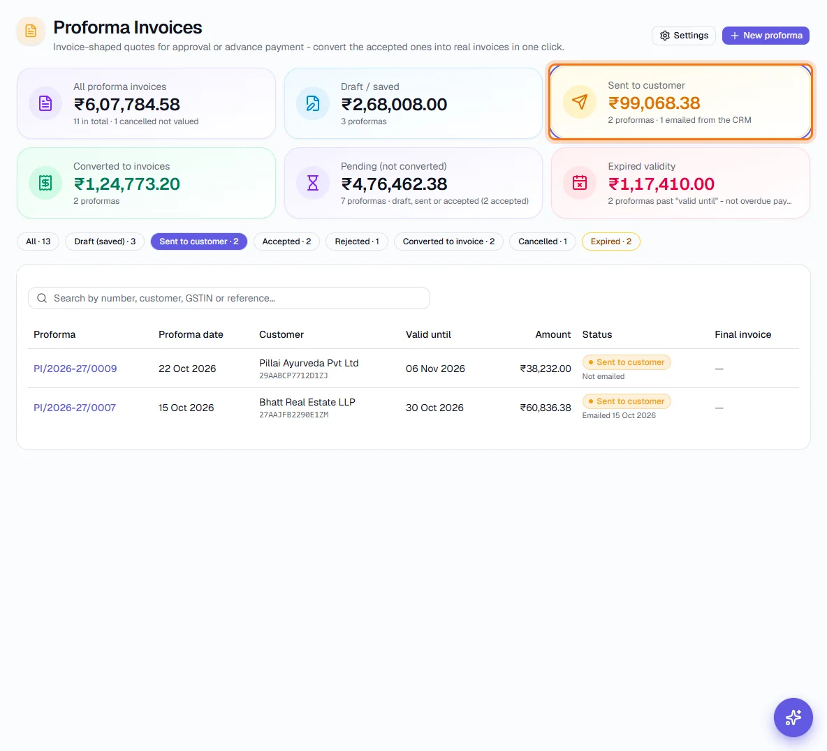This screenshot has width=827, height=751.
Task: Click the 30 Oct 2026 valid until date
Action: [x=434, y=408]
